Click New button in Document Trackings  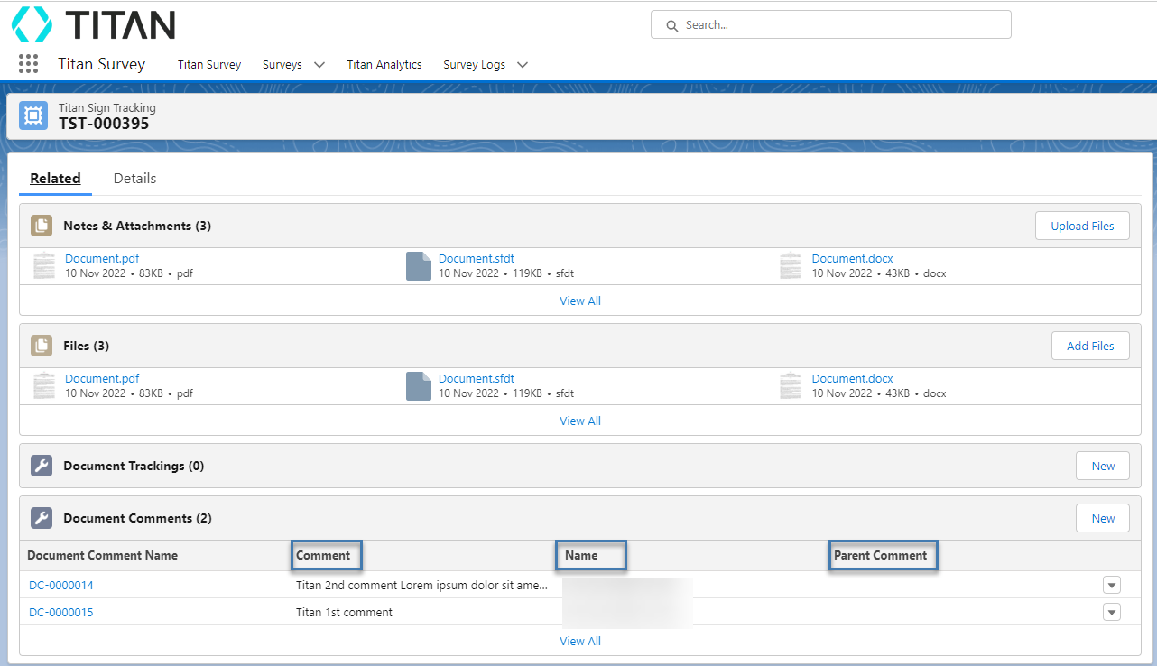pos(1103,466)
